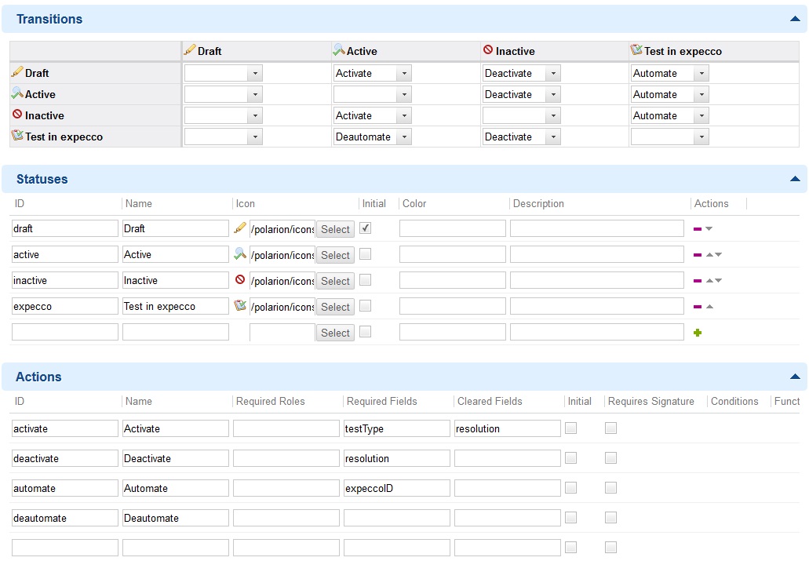Open the Draft to Active transition dropdown
This screenshot has width=809, height=561.
[403, 74]
